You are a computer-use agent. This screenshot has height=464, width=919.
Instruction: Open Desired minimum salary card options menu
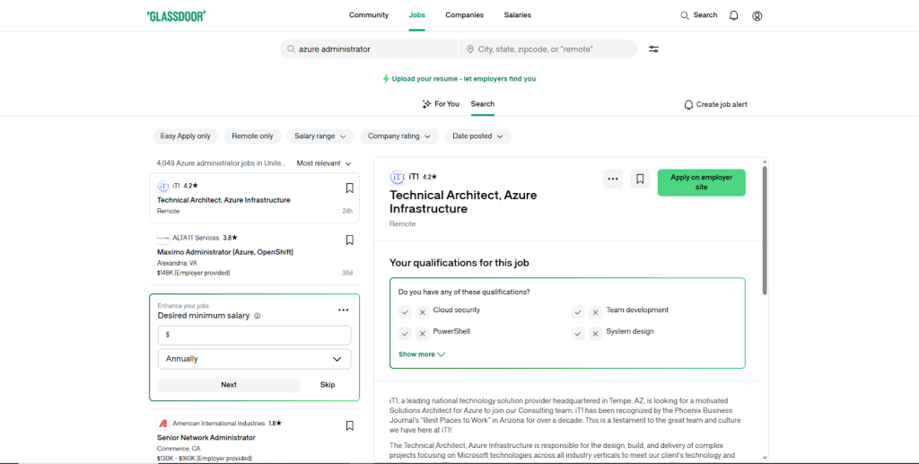click(344, 310)
